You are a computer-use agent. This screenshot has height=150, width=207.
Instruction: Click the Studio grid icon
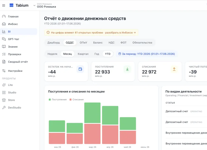(4, 92)
